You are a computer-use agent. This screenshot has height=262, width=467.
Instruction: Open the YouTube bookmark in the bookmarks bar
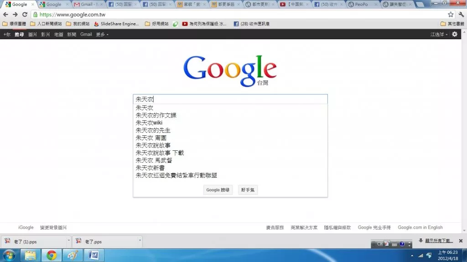tap(204, 24)
